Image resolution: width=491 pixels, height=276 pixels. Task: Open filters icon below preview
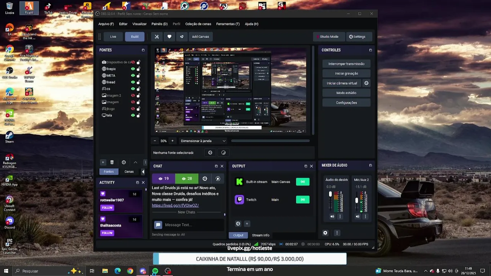pos(223,153)
